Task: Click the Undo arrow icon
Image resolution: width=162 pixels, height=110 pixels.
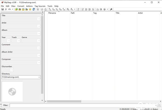Action: [9, 9]
